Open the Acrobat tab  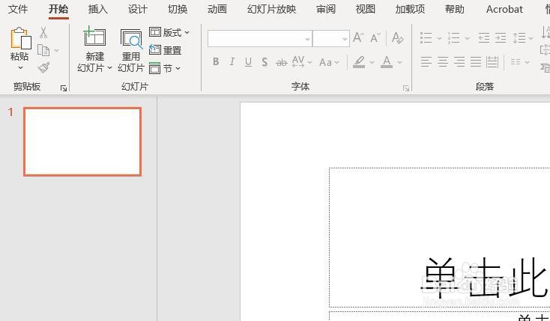point(504,9)
